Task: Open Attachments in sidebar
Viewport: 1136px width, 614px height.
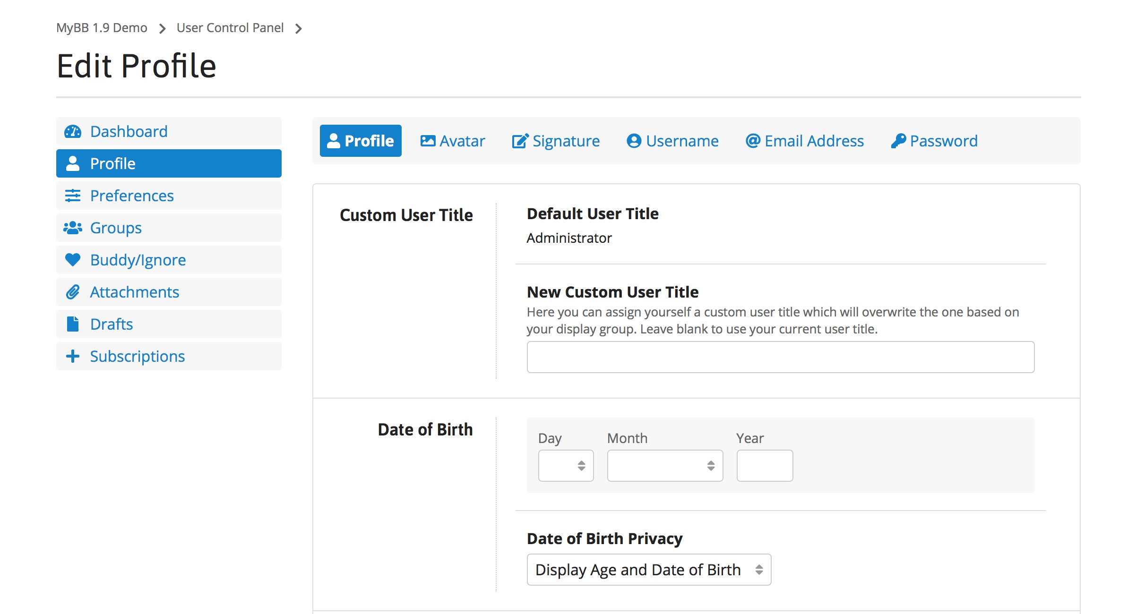Action: click(169, 292)
